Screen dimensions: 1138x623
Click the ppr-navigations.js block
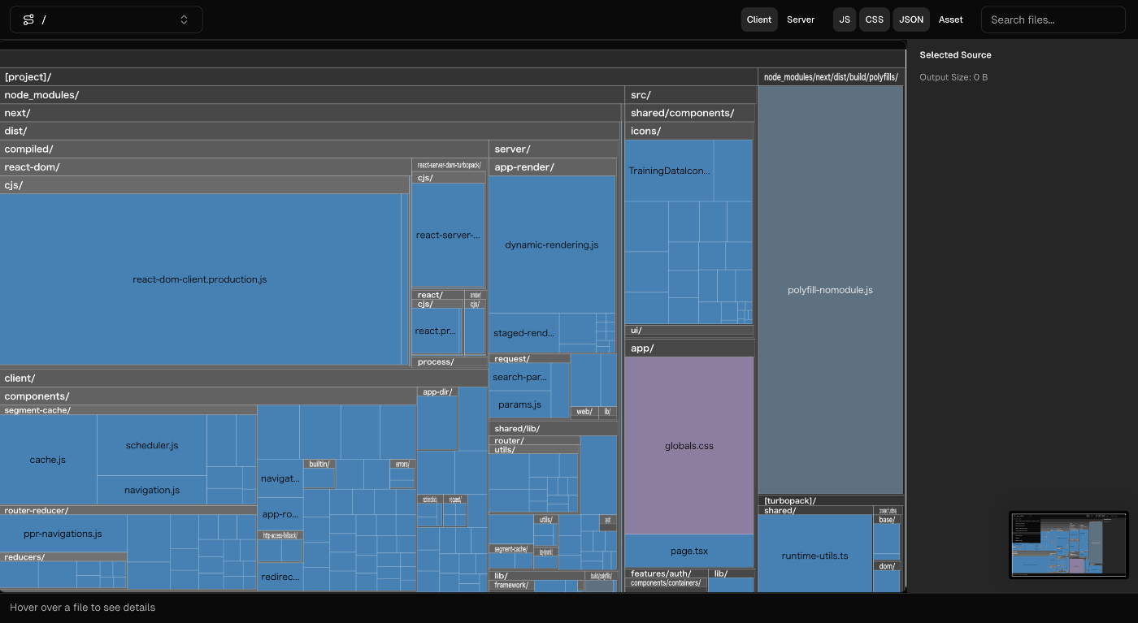[x=63, y=534]
